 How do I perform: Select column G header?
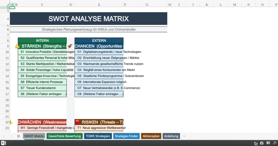click(147, 5)
